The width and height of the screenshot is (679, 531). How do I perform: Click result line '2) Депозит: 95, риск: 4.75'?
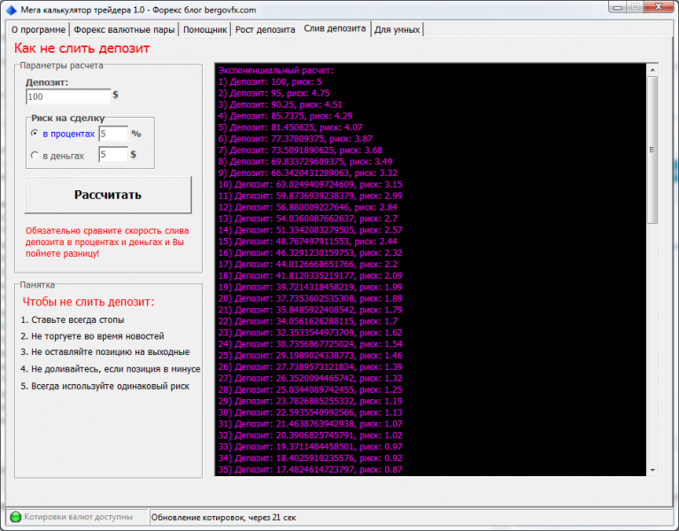point(274,93)
